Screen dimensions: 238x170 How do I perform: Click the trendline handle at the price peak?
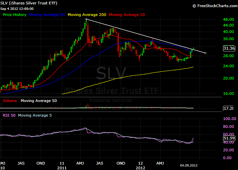[86, 19]
